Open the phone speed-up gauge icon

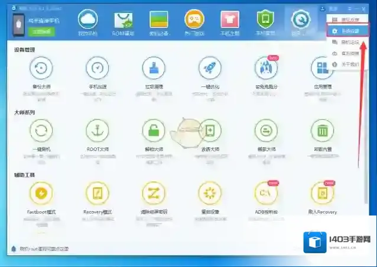[97, 68]
